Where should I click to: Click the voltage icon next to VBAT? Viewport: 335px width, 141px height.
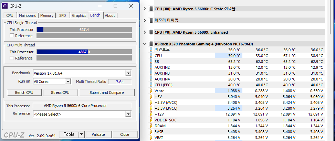click(x=151, y=138)
